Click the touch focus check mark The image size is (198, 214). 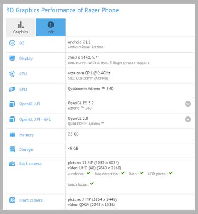[92, 184]
